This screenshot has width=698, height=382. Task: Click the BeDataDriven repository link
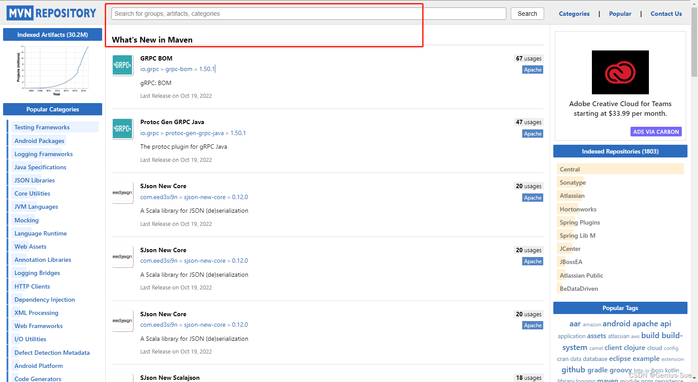pos(579,289)
